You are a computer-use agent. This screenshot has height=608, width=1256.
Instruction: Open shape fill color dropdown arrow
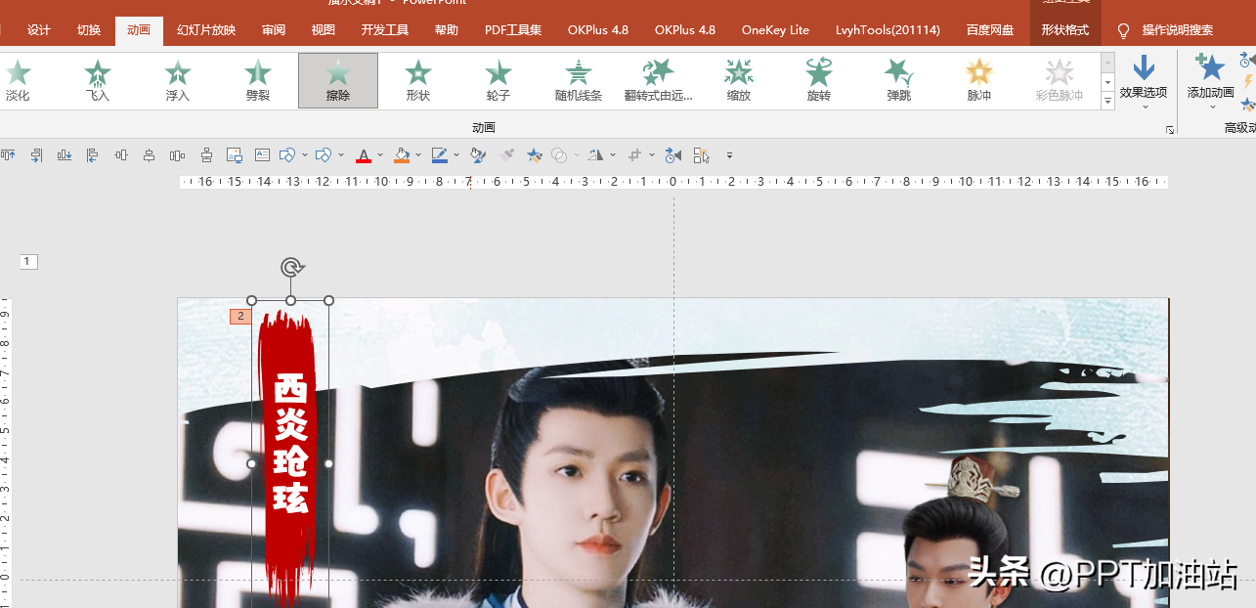click(418, 154)
